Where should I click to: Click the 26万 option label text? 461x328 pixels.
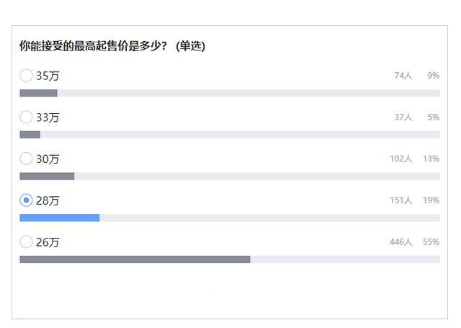pos(48,243)
